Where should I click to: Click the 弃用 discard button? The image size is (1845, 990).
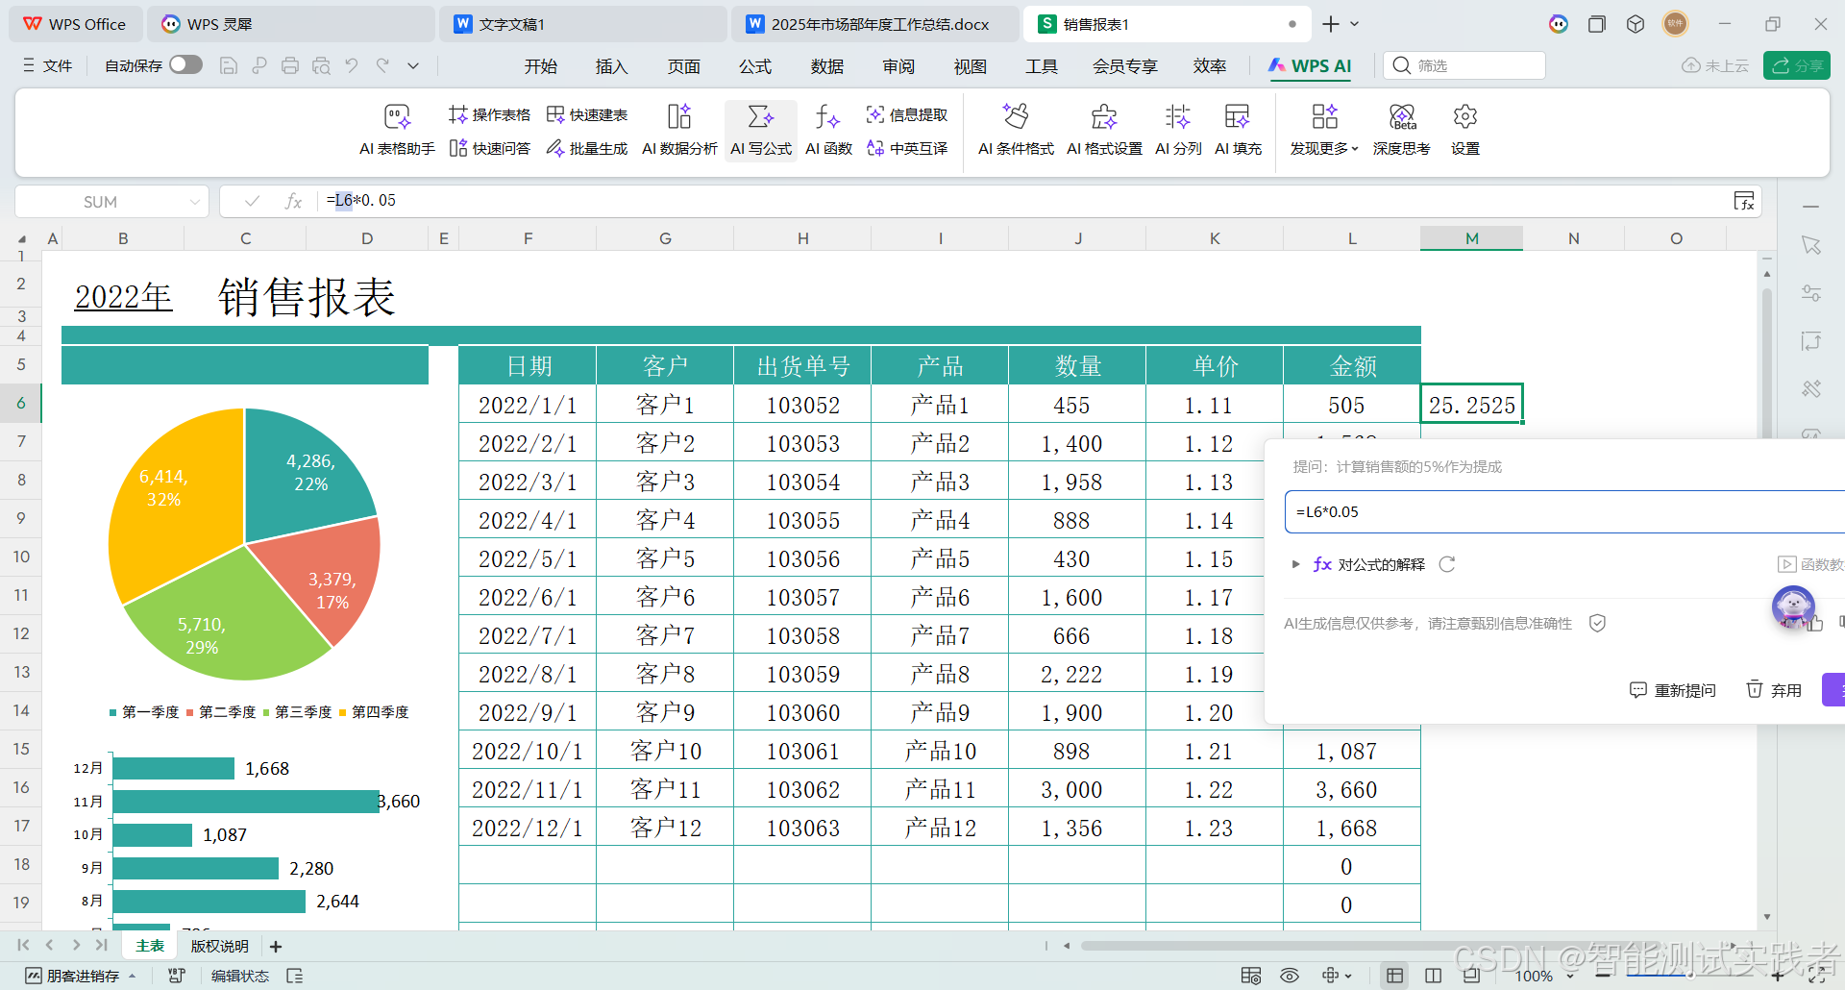point(1774,690)
